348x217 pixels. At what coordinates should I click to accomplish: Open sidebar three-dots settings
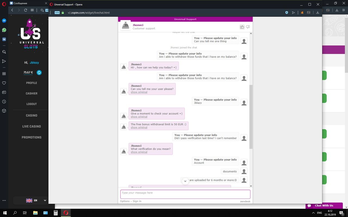tap(4, 200)
